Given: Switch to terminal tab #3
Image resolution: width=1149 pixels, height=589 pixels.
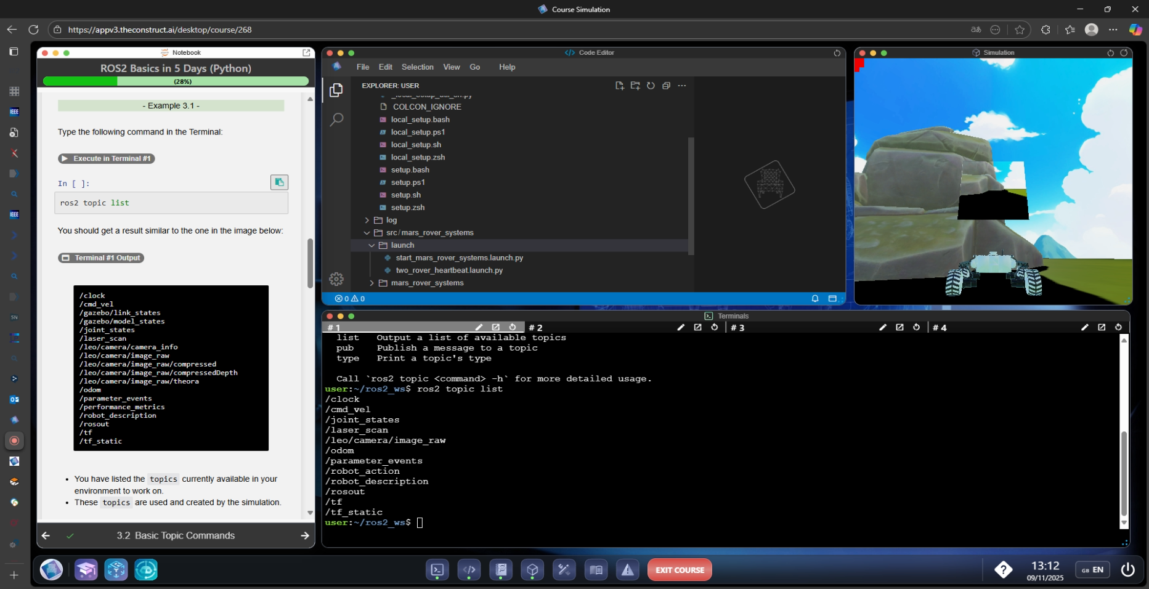Looking at the screenshot, I should click(x=737, y=328).
